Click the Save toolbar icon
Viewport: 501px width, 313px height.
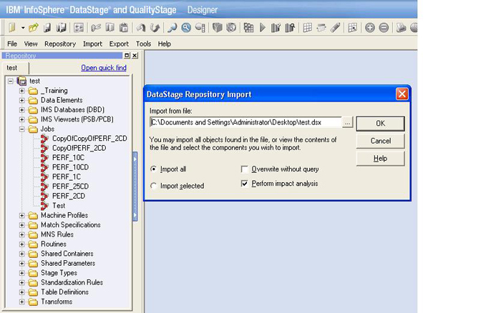pyautogui.click(x=47, y=28)
